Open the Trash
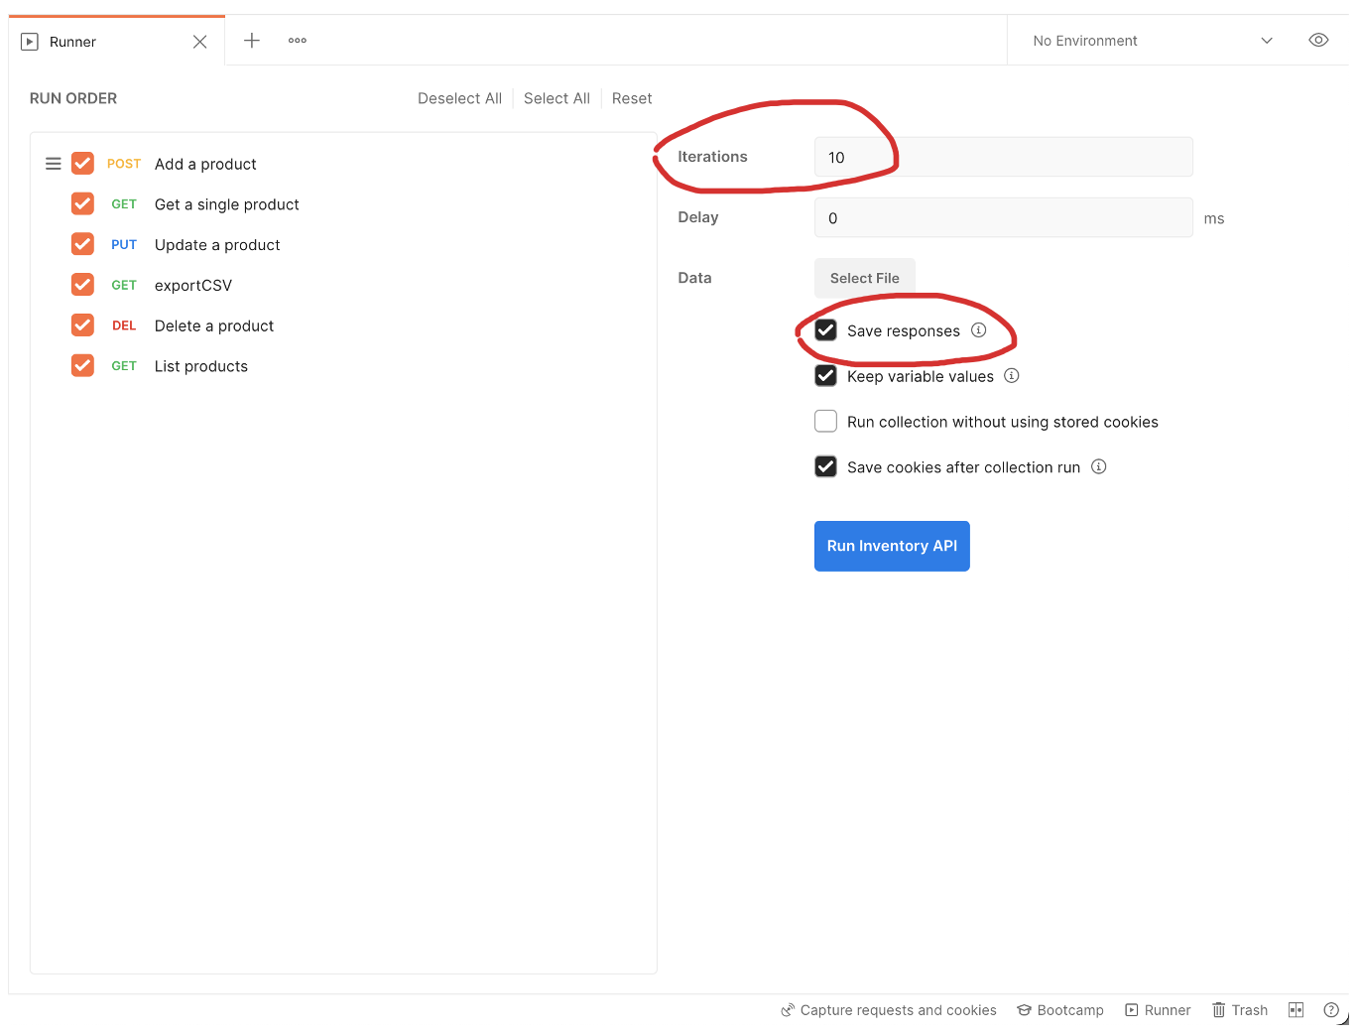Screen dimensions: 1359x1036 point(1239,1009)
